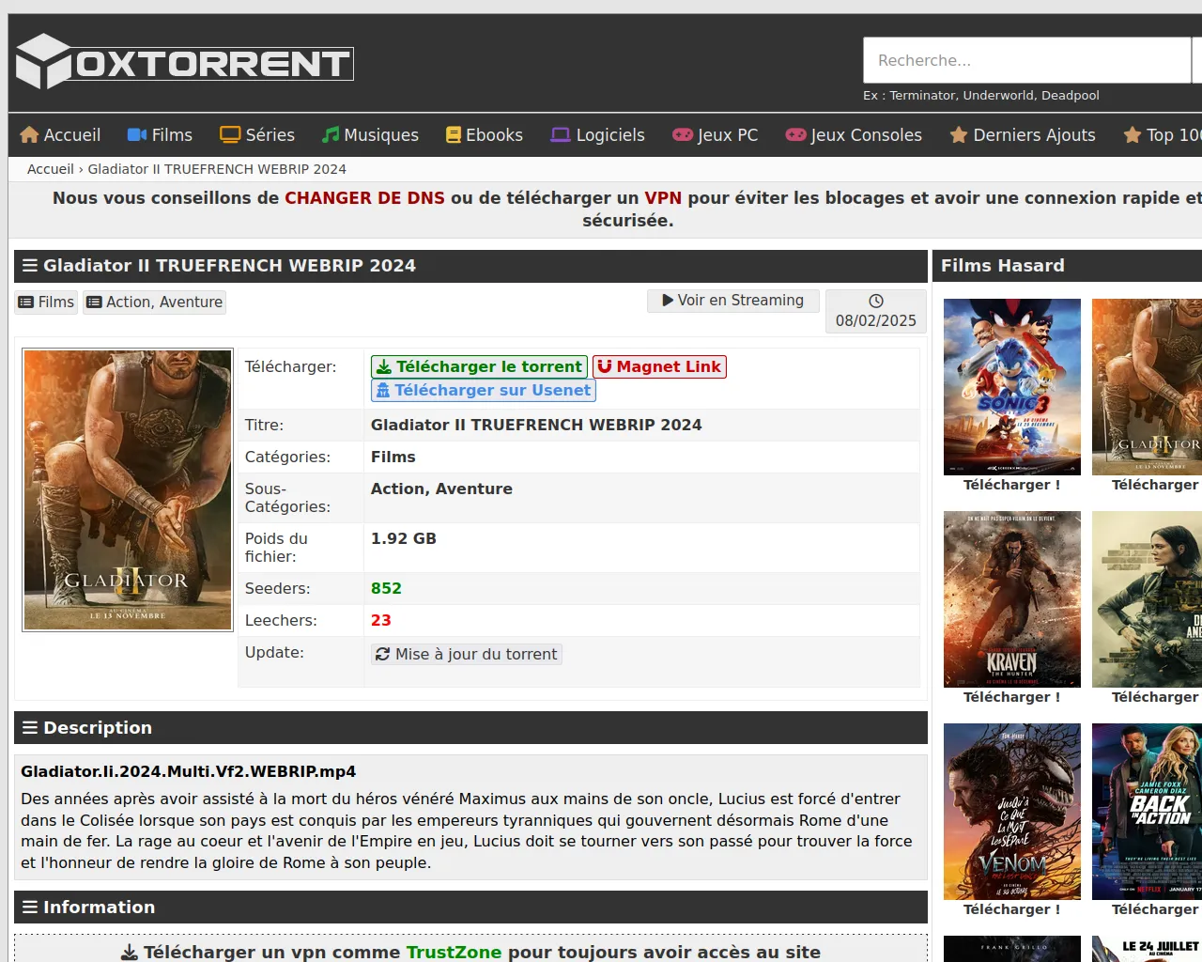Screen dimensions: 1202x962
Task: Click the camera icon beside Films
Action: click(x=137, y=135)
